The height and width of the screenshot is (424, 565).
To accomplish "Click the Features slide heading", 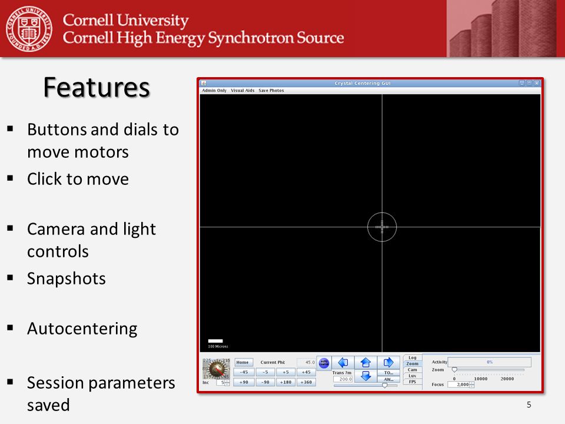I will pos(97,87).
